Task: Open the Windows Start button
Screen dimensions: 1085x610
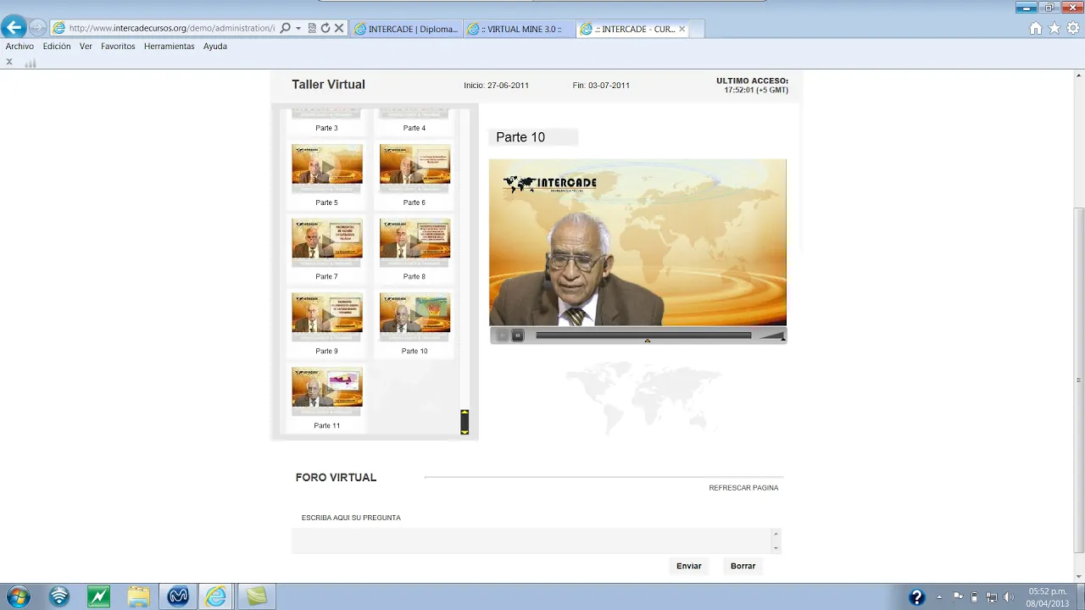Action: (x=19, y=596)
